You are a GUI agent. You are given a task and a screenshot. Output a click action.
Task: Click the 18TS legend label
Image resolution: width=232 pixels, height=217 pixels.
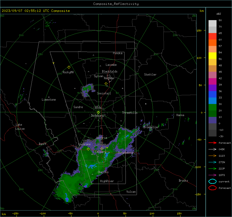click(222, 175)
